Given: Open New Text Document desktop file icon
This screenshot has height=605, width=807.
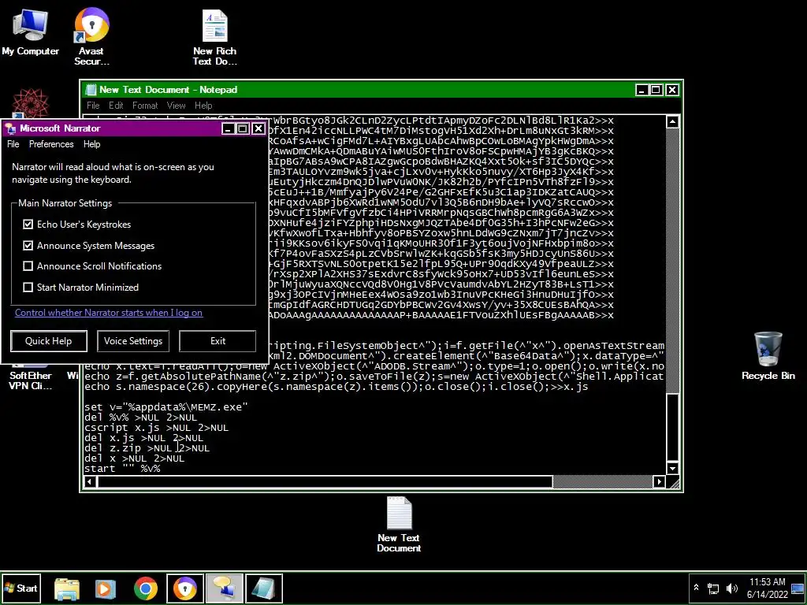Looking at the screenshot, I should pos(399,524).
